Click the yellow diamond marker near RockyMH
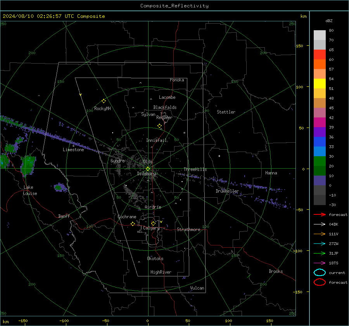349x326 pixels. point(104,101)
